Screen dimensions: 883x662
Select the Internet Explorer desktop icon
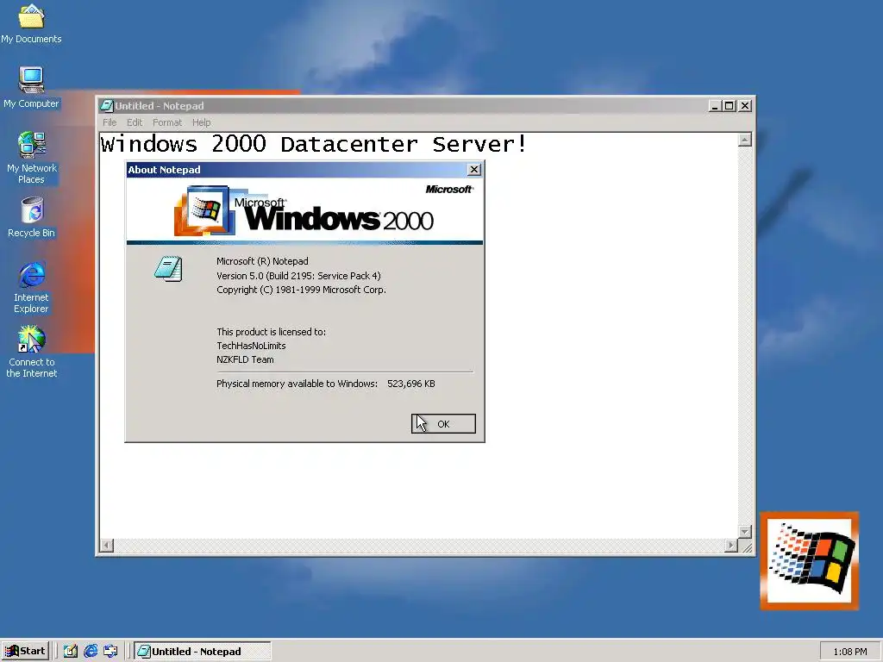click(32, 287)
